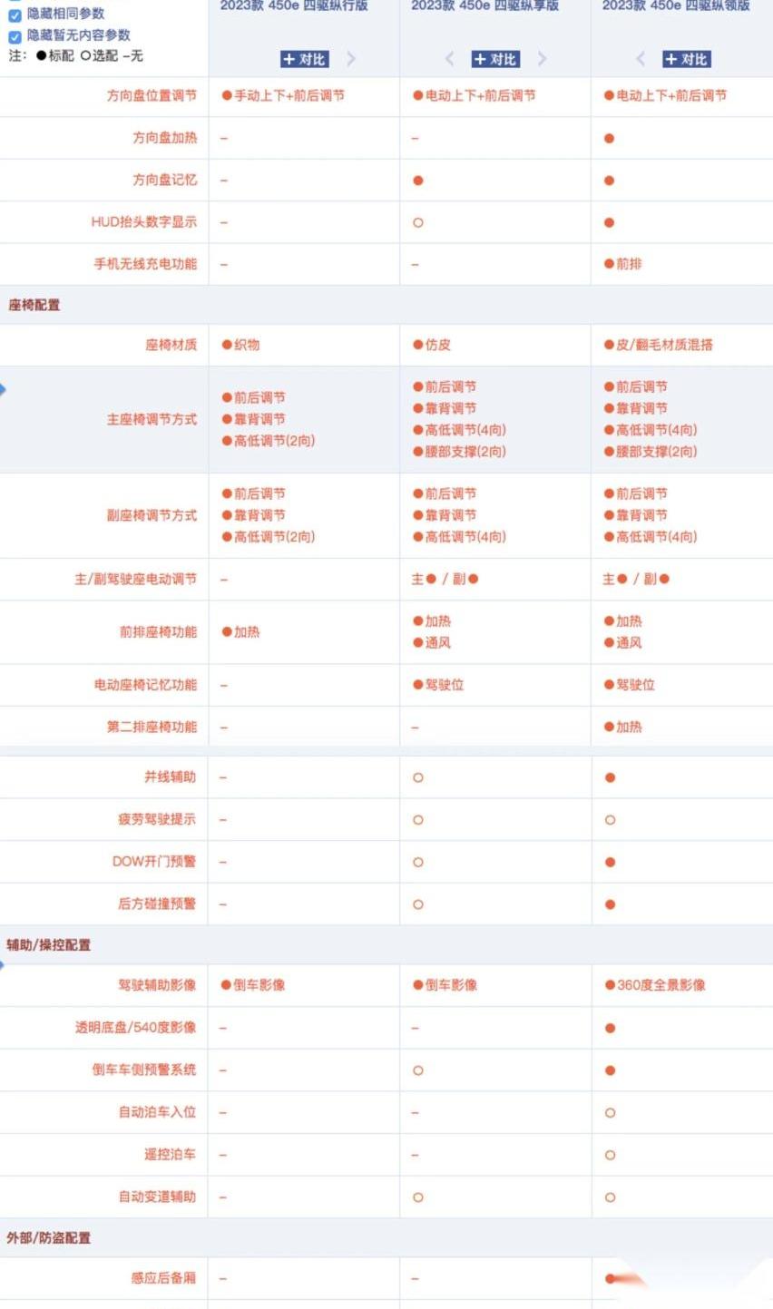Click 通风 in 四驱纵享版 前排座椅功能
Image resolution: width=773 pixels, height=1309 pixels.
432,642
